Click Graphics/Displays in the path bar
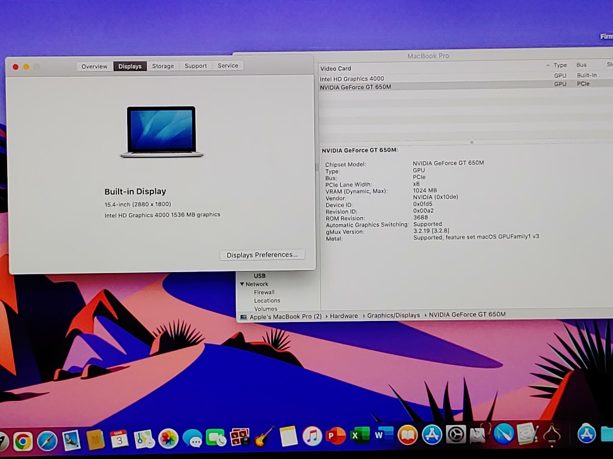This screenshot has height=459, width=613. [x=393, y=316]
